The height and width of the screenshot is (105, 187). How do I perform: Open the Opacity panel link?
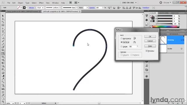pos(92,8)
